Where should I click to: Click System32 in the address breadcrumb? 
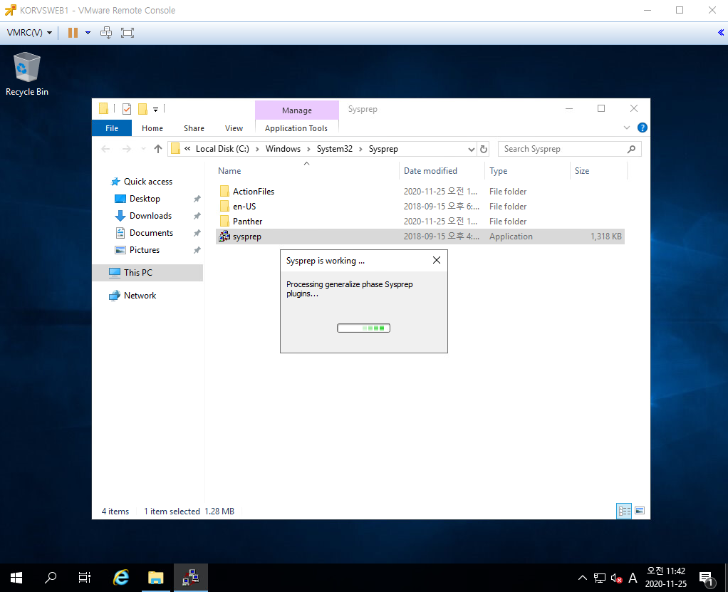click(335, 149)
